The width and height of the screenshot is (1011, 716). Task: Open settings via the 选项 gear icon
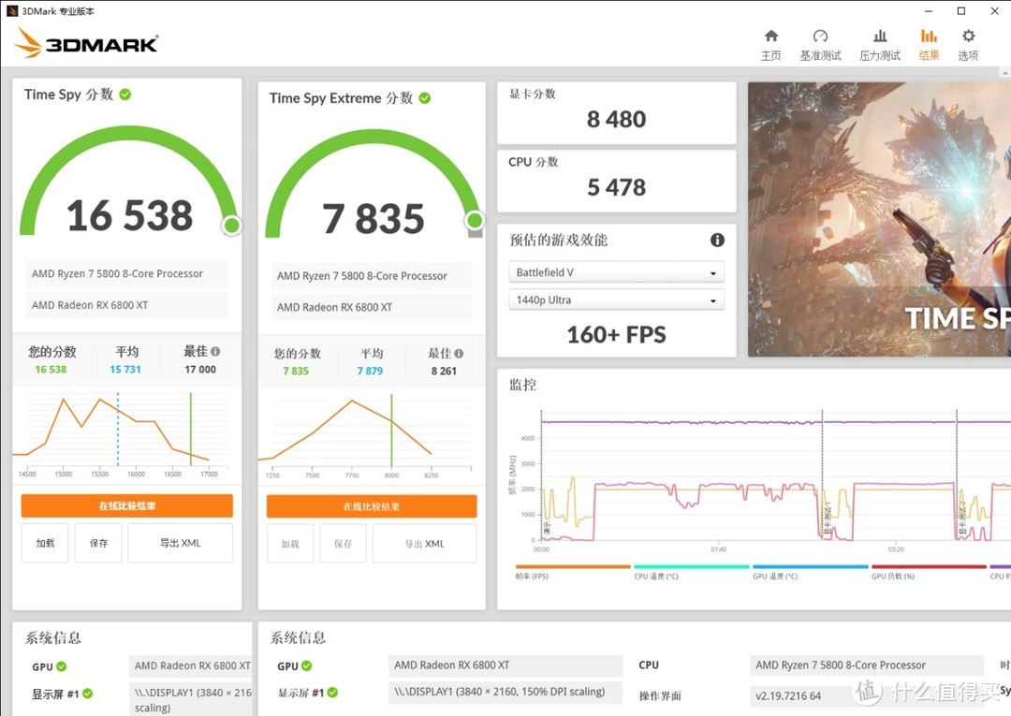tap(968, 42)
